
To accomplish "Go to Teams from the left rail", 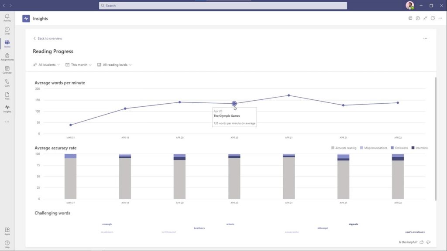I will click(x=7, y=43).
